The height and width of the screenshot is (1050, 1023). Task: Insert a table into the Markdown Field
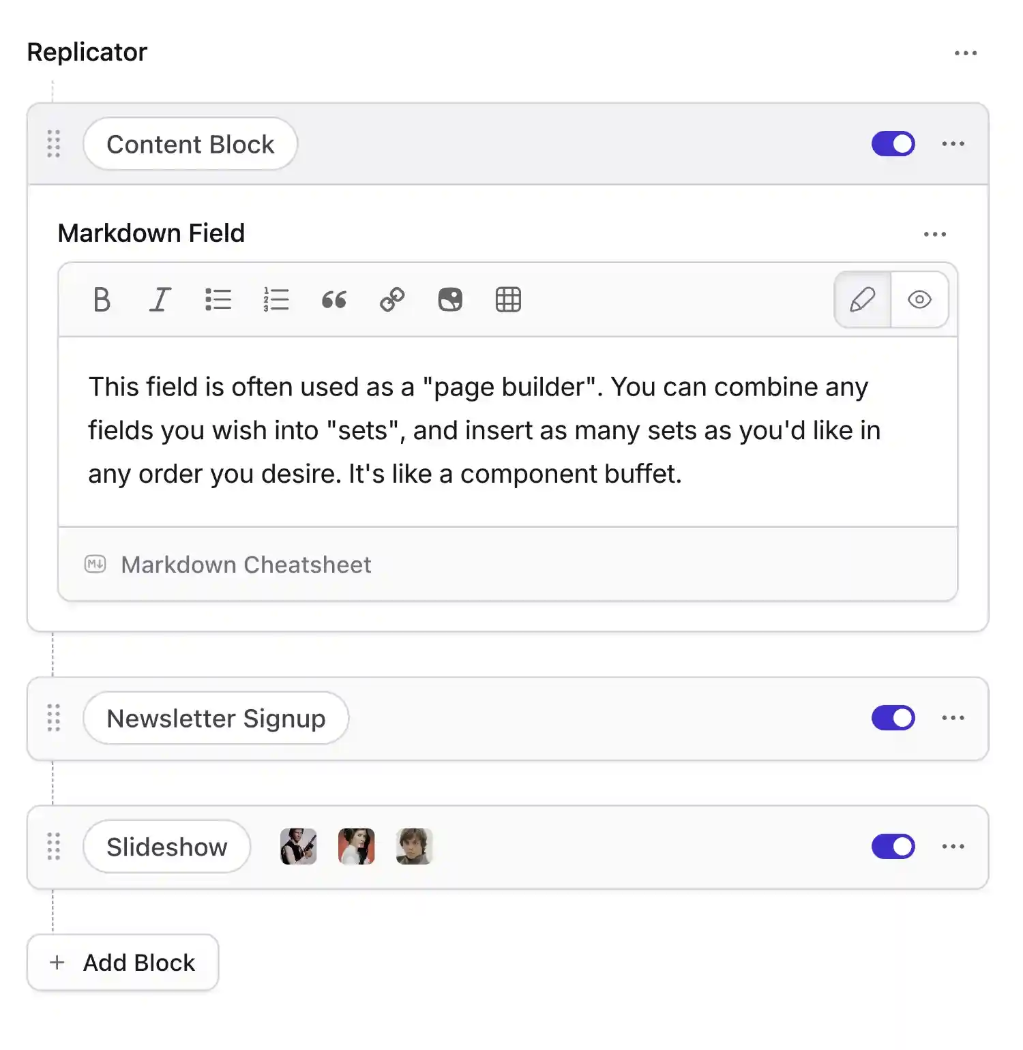click(508, 299)
